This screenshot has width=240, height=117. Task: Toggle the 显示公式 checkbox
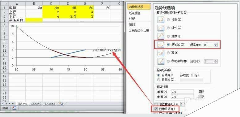pyautogui.click(x=156, y=109)
